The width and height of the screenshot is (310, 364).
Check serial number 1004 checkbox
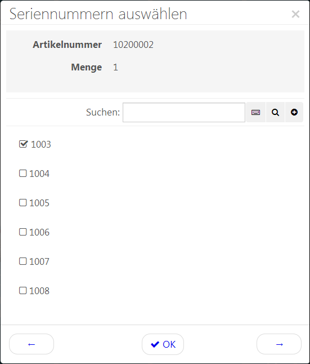(23, 173)
